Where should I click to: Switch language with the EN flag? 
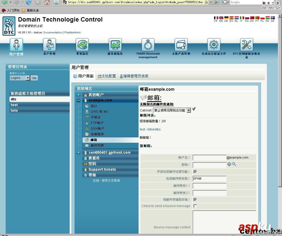point(221,18)
